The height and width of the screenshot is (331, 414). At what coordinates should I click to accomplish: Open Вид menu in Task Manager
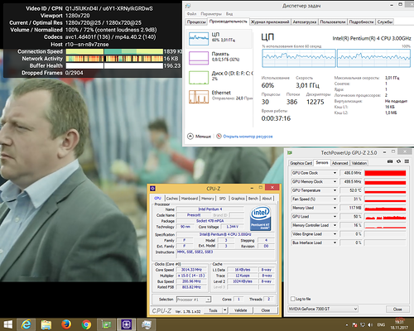click(229, 14)
